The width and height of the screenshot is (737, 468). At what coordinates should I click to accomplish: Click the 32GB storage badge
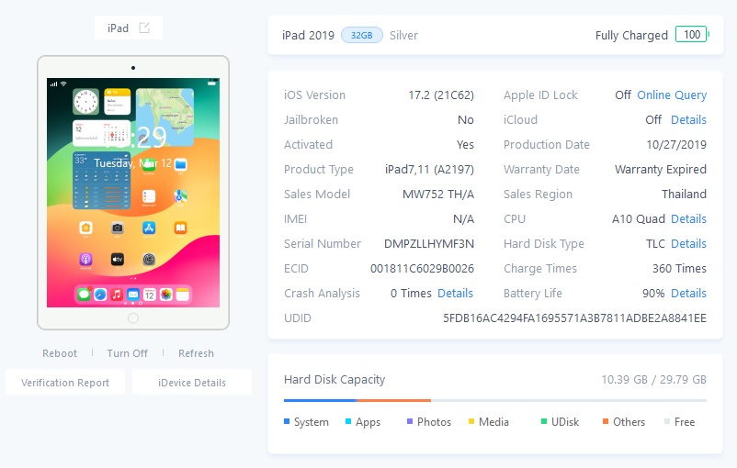point(361,35)
